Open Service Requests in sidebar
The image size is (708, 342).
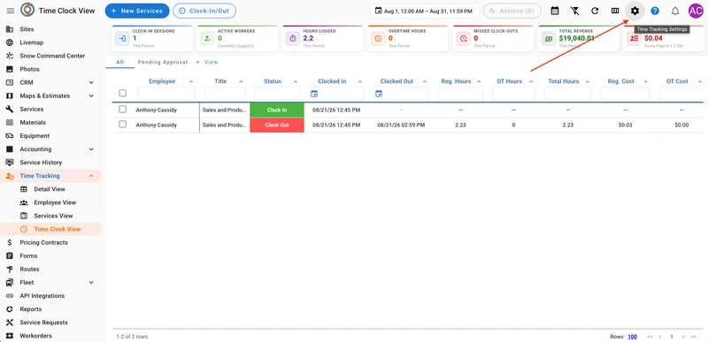[x=43, y=323]
